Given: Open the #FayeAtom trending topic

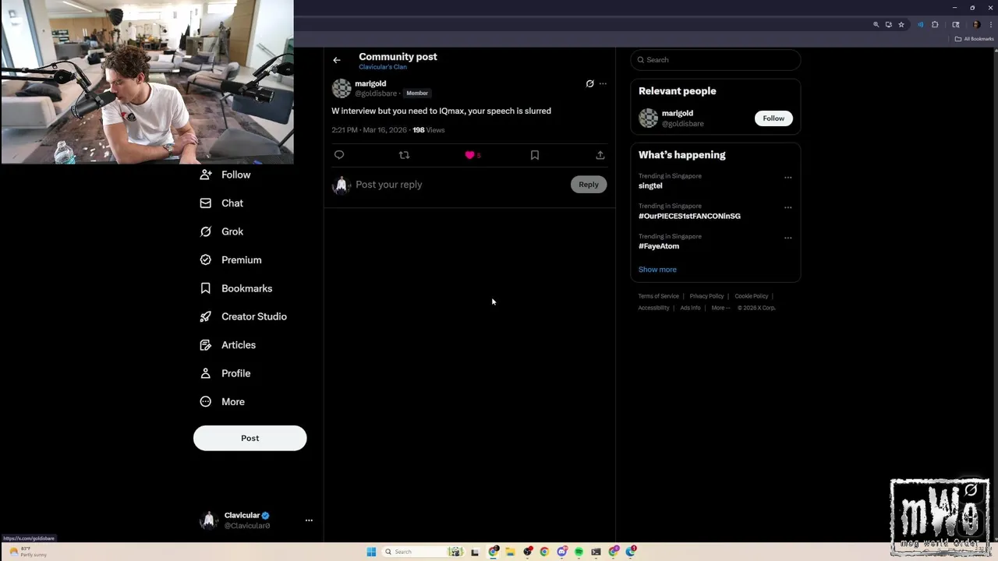Looking at the screenshot, I should click(x=659, y=246).
